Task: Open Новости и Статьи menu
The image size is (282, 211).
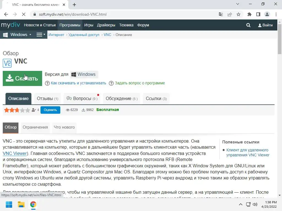Action: (x=40, y=25)
